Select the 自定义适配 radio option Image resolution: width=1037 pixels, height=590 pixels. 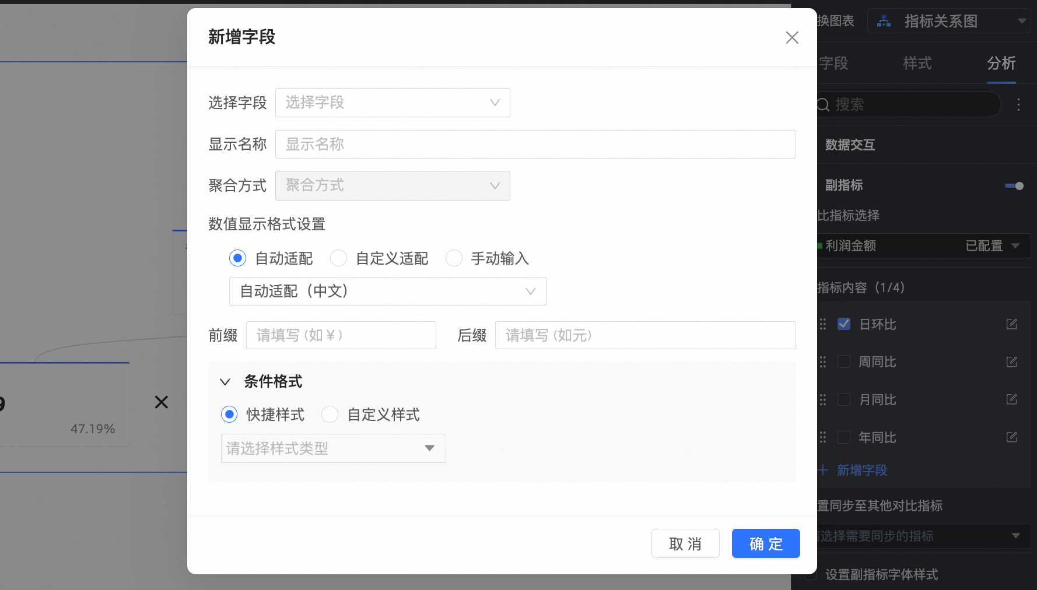tap(338, 258)
